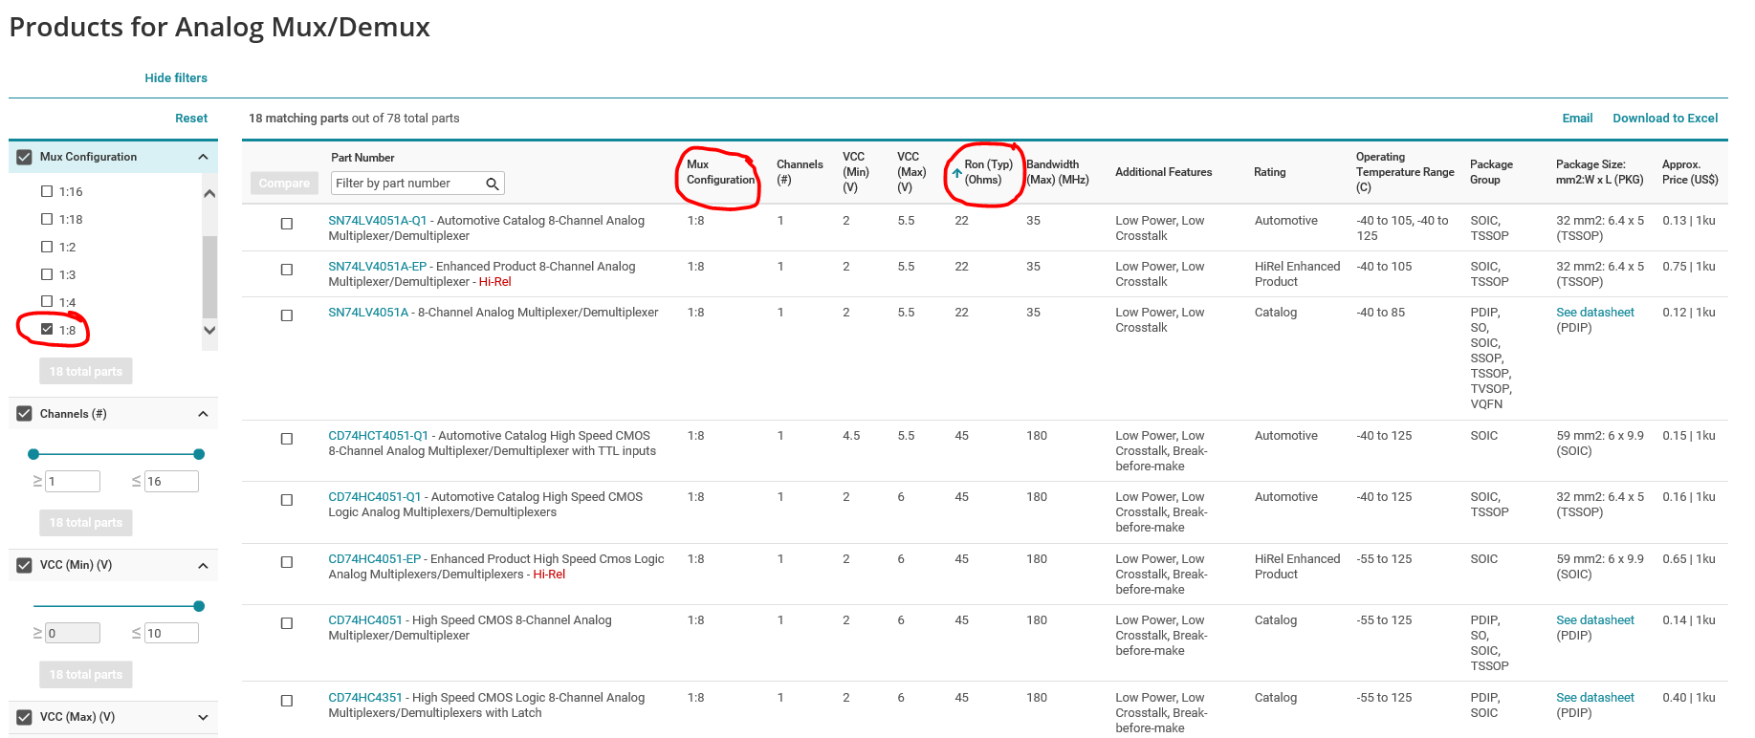This screenshot has width=1755, height=738.
Task: Toggle the VCC (Min) (V) filter checkbox
Action: pos(25,565)
